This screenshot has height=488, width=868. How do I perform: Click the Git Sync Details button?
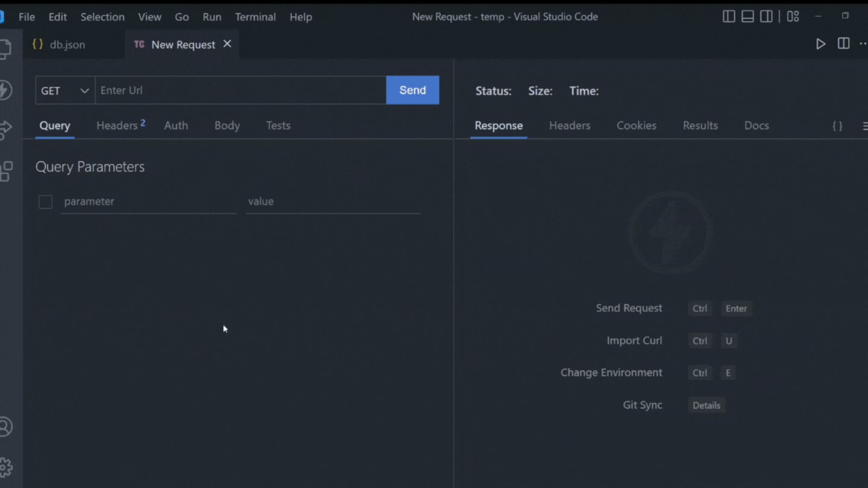pos(706,405)
